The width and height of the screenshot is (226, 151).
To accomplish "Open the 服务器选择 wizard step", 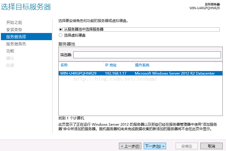I will pyautogui.click(x=26, y=37).
